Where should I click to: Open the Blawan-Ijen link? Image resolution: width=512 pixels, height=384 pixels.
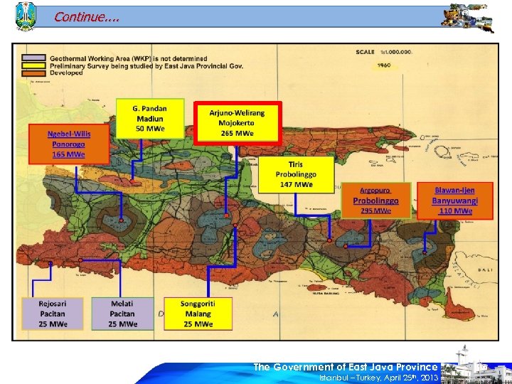455,191
